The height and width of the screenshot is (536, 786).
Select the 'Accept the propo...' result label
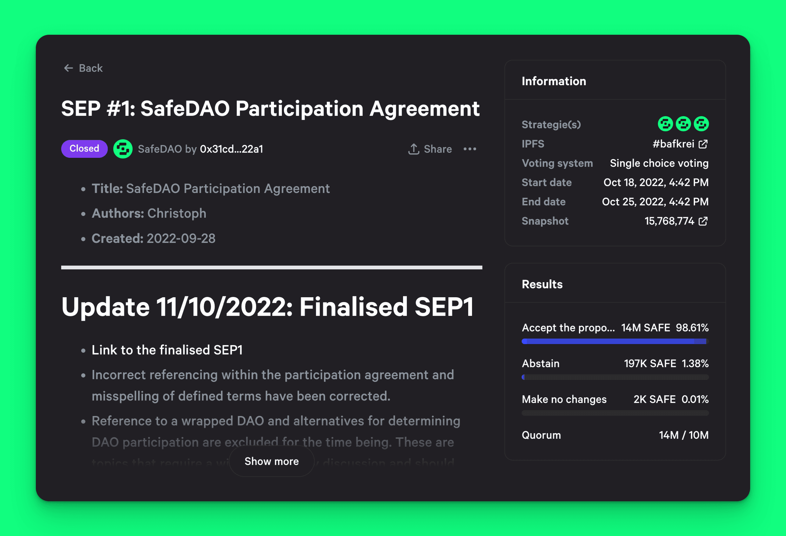click(568, 328)
